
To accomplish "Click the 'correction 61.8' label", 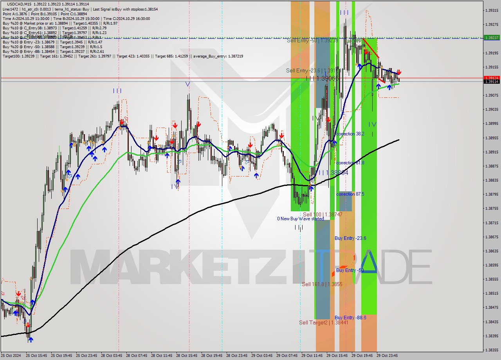I will click(350, 163).
